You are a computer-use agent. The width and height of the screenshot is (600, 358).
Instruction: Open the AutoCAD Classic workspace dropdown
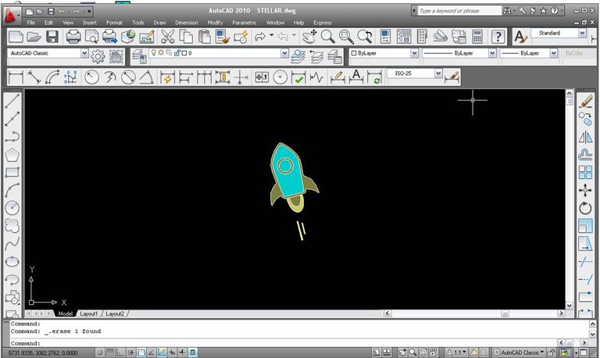(x=84, y=53)
